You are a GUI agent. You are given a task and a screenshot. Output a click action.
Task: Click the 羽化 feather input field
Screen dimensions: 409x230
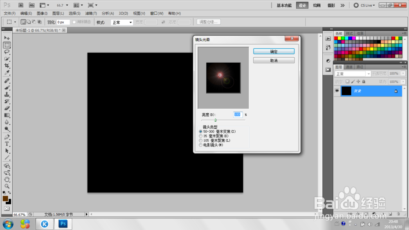click(63, 22)
